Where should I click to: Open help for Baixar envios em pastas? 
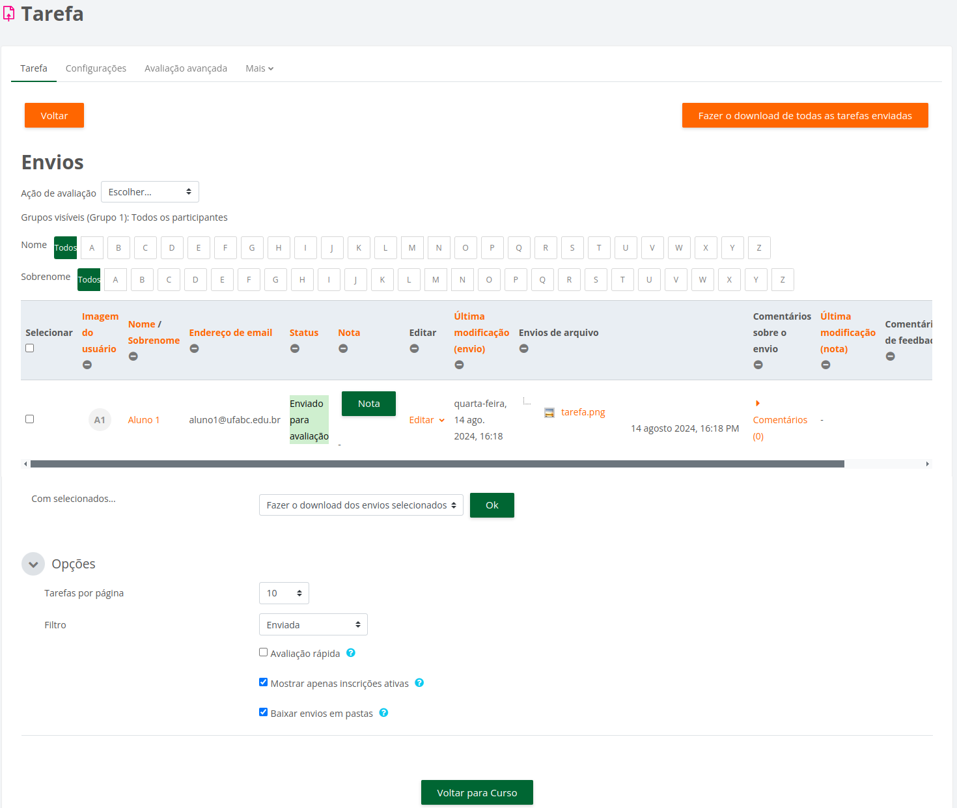coord(383,712)
